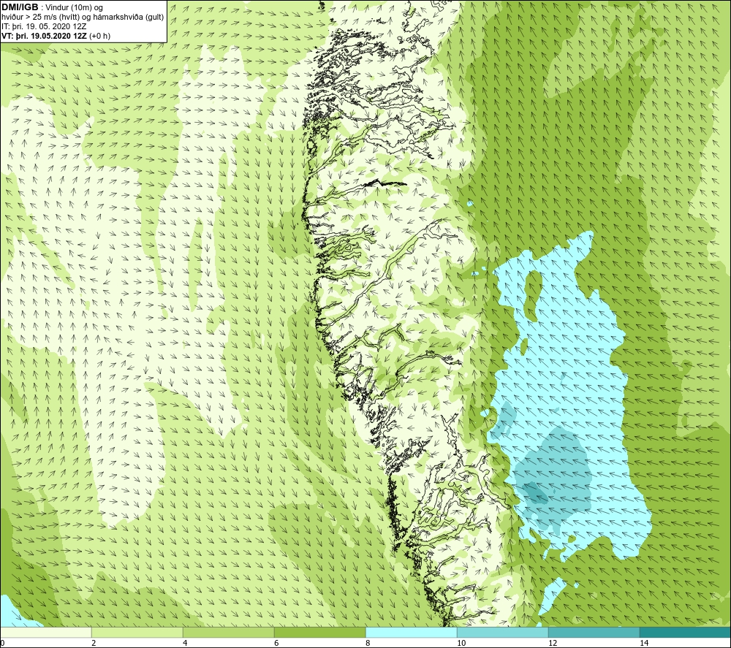Click the "DMI/IGB : Vindur (10m) og" title line

(53, 7)
